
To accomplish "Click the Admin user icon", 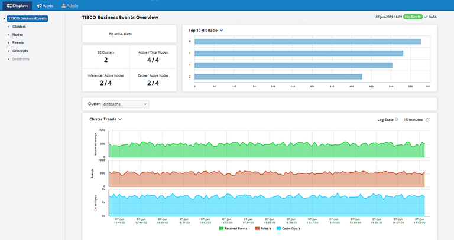I will pyautogui.click(x=64, y=5).
